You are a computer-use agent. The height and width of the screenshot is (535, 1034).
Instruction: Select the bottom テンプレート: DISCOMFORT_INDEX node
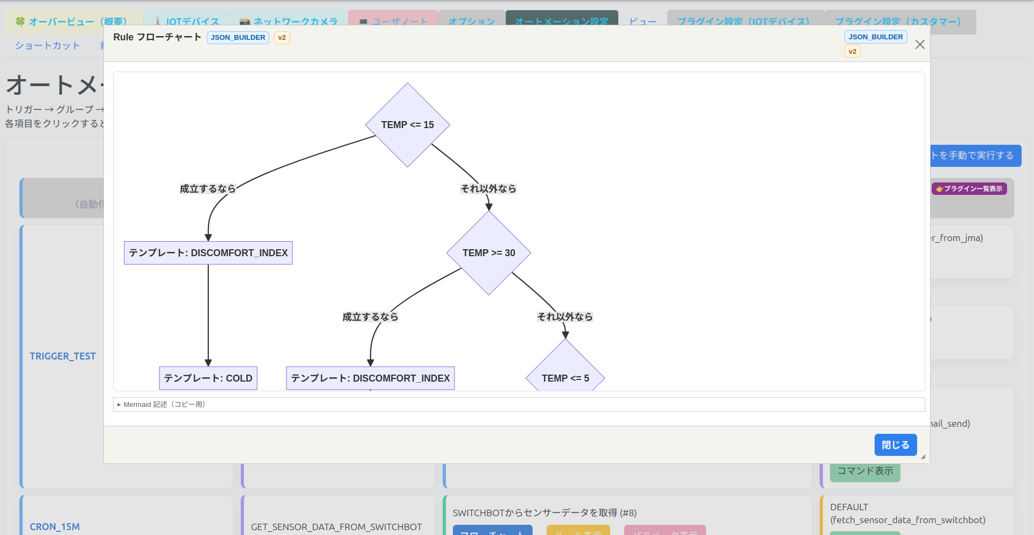tap(370, 378)
